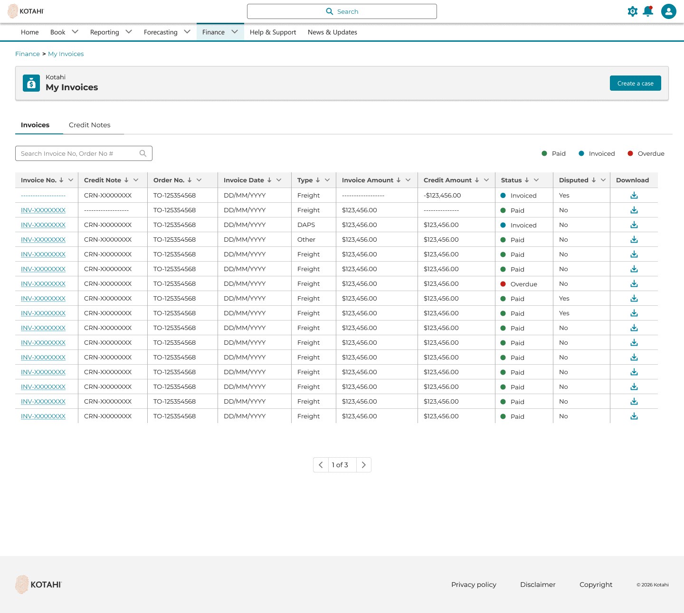Download the invoice with type Other
The width and height of the screenshot is (684, 613).
point(634,239)
